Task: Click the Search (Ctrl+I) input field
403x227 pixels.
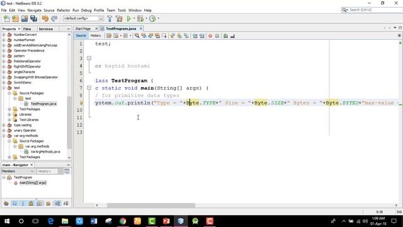Action: 375,10
